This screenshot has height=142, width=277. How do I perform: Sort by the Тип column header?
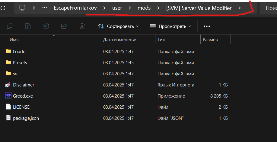178,40
